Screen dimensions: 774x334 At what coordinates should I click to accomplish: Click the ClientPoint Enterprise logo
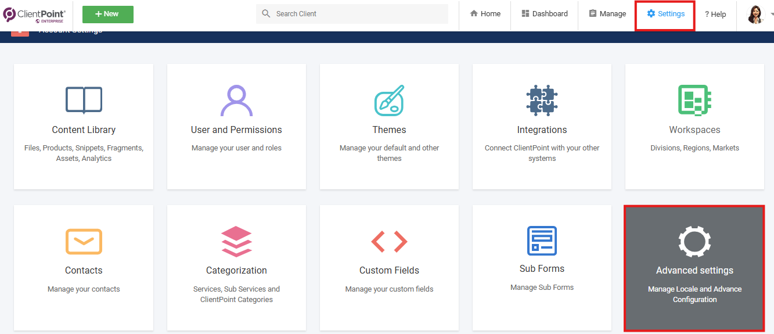click(x=34, y=15)
